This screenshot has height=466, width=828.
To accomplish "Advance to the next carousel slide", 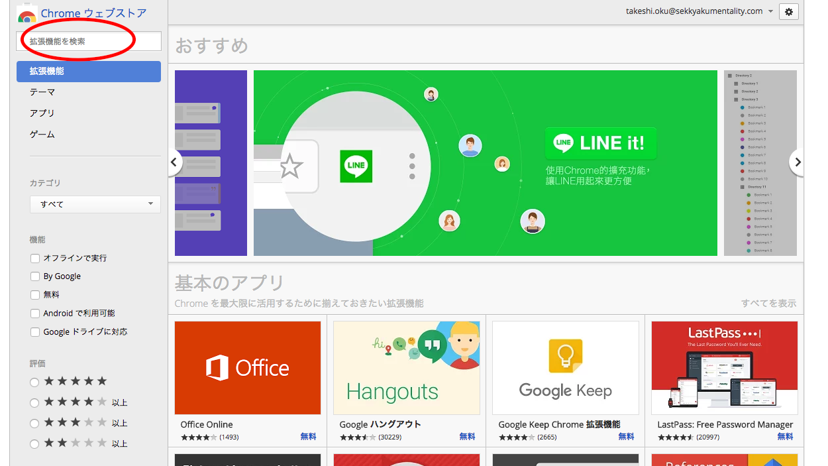I will coord(797,162).
